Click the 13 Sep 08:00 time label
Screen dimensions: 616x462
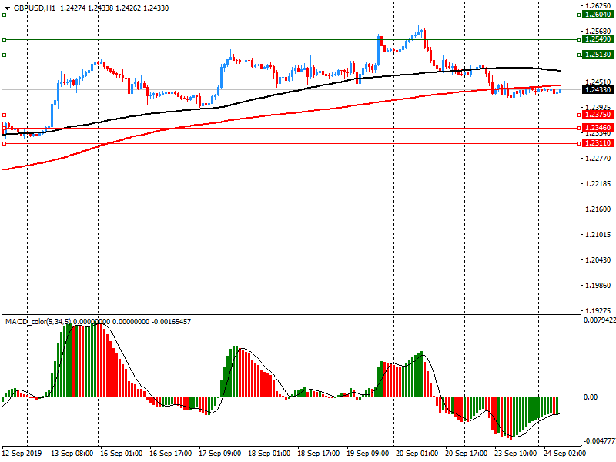coord(72,454)
